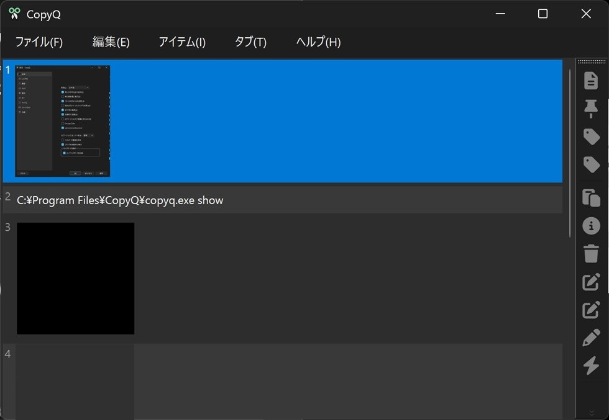Viewport: 609px width, 420px height.
Task: Copy selected item using the clipboard pages icon
Action: (591, 198)
